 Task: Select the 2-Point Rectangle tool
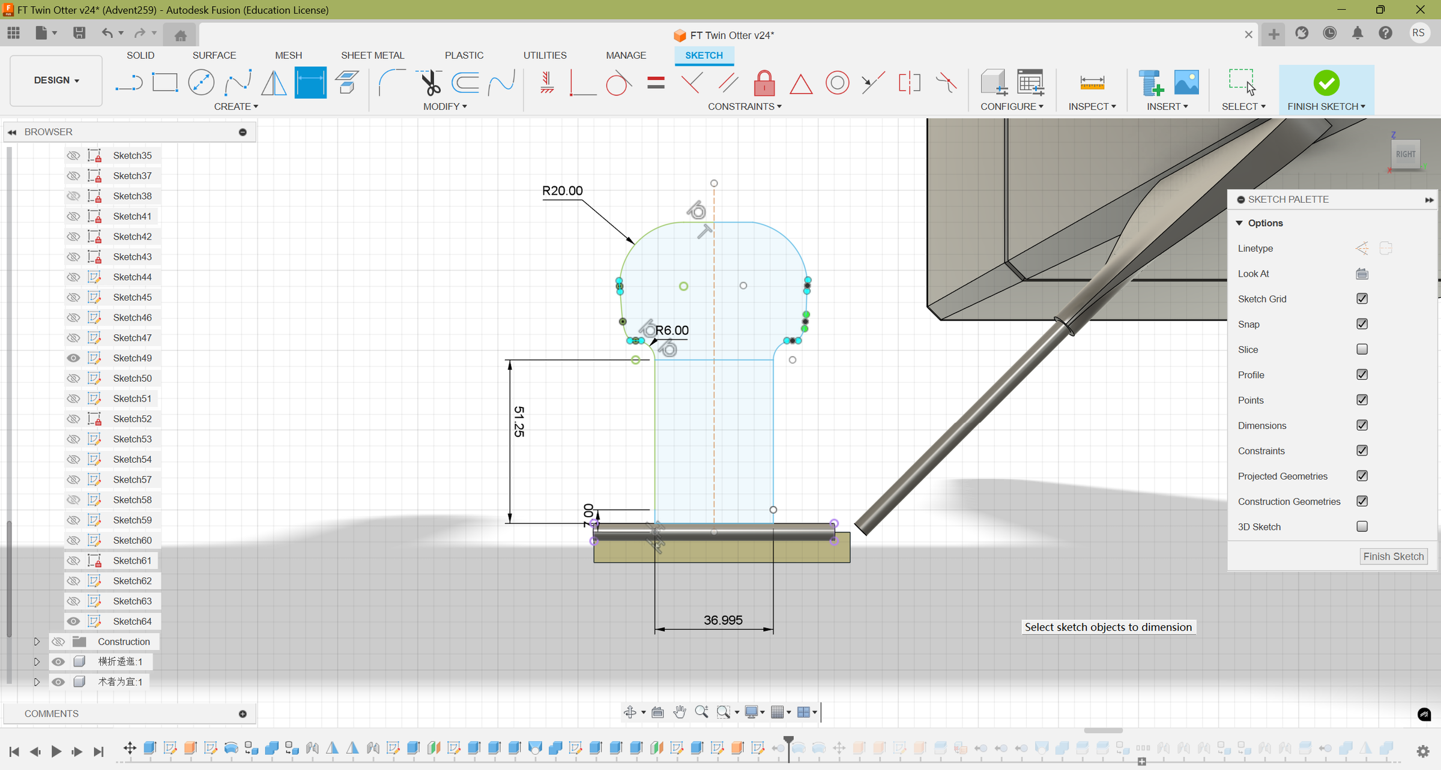tap(165, 82)
